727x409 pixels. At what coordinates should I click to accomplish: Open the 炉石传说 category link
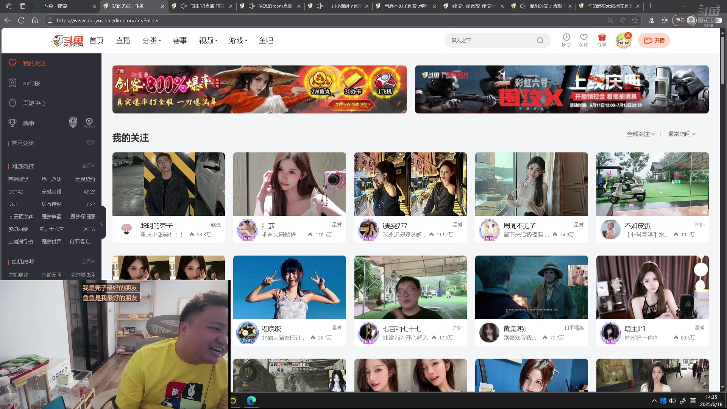[x=51, y=204]
